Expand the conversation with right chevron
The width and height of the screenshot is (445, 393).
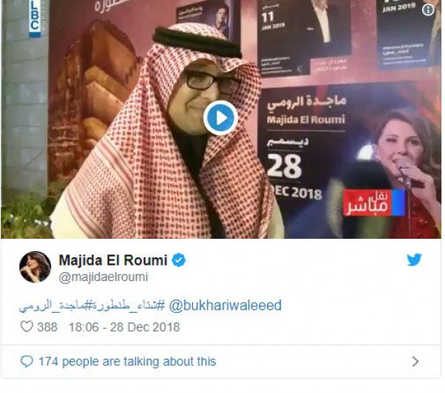[415, 362]
